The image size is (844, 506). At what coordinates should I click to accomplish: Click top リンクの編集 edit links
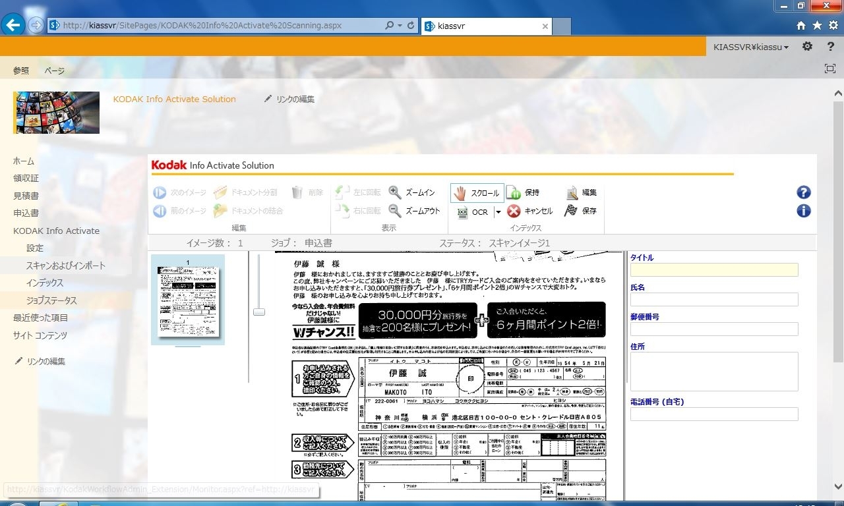point(289,99)
